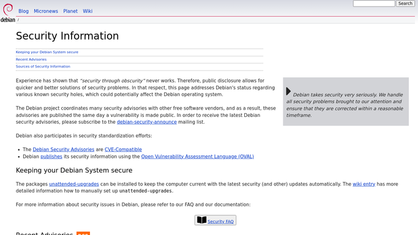Follow the publishes link

tap(51, 157)
